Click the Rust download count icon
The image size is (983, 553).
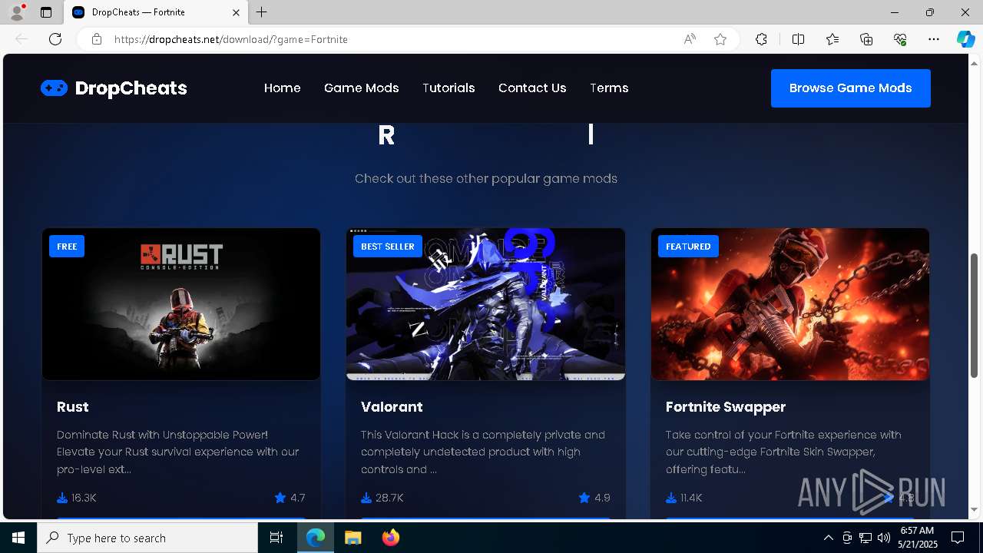point(62,498)
